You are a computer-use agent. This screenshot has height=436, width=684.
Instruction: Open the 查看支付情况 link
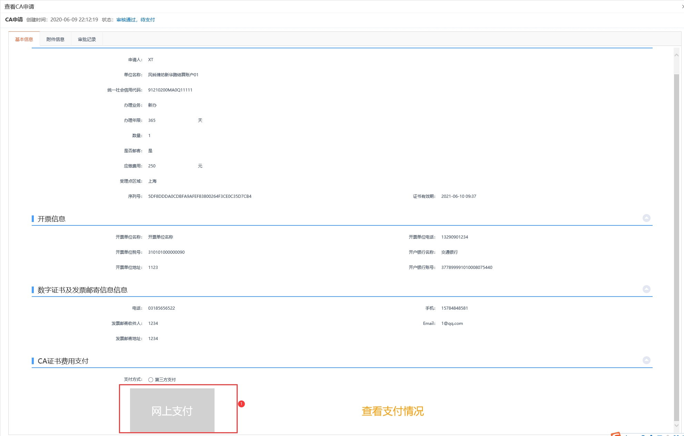coord(393,411)
